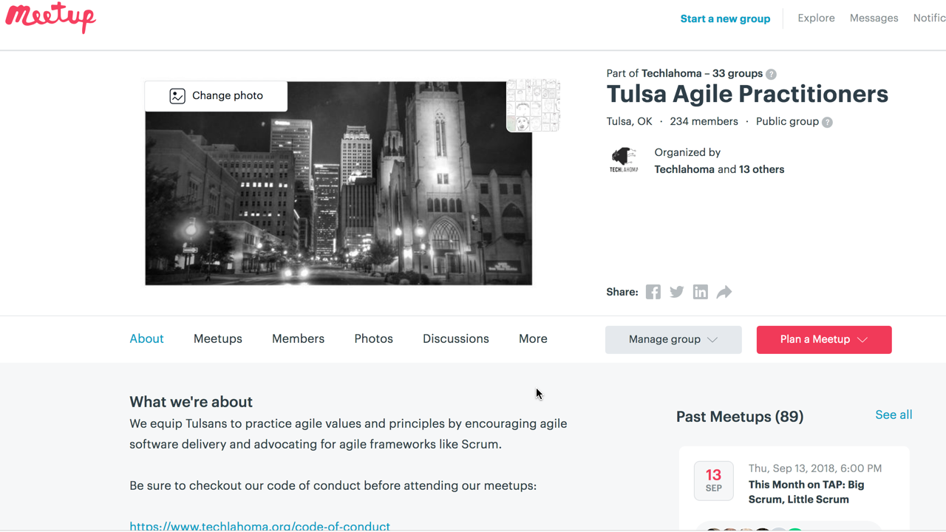
Task: Click See all past meetups
Action: [894, 415]
